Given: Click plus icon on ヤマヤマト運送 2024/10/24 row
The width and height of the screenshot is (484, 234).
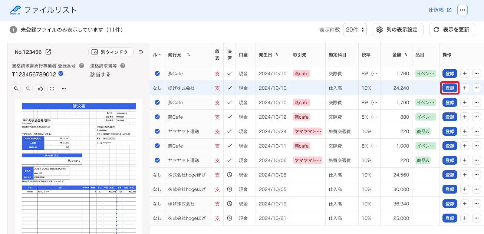Looking at the screenshot, I should [x=465, y=131].
